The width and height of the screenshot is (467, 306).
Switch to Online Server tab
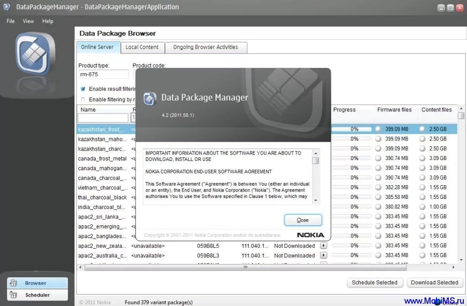[99, 47]
